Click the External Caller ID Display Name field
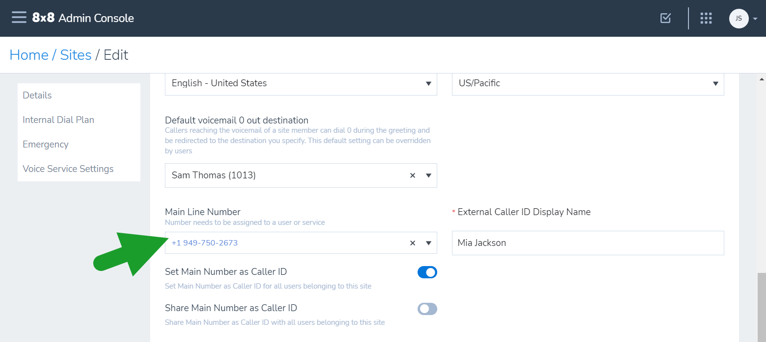This screenshot has width=766, height=342. 588,243
